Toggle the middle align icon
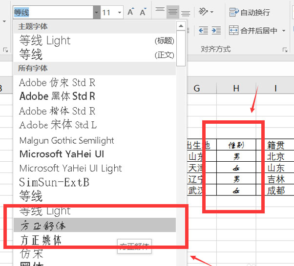Screen dimensions: 294x266 173,12
